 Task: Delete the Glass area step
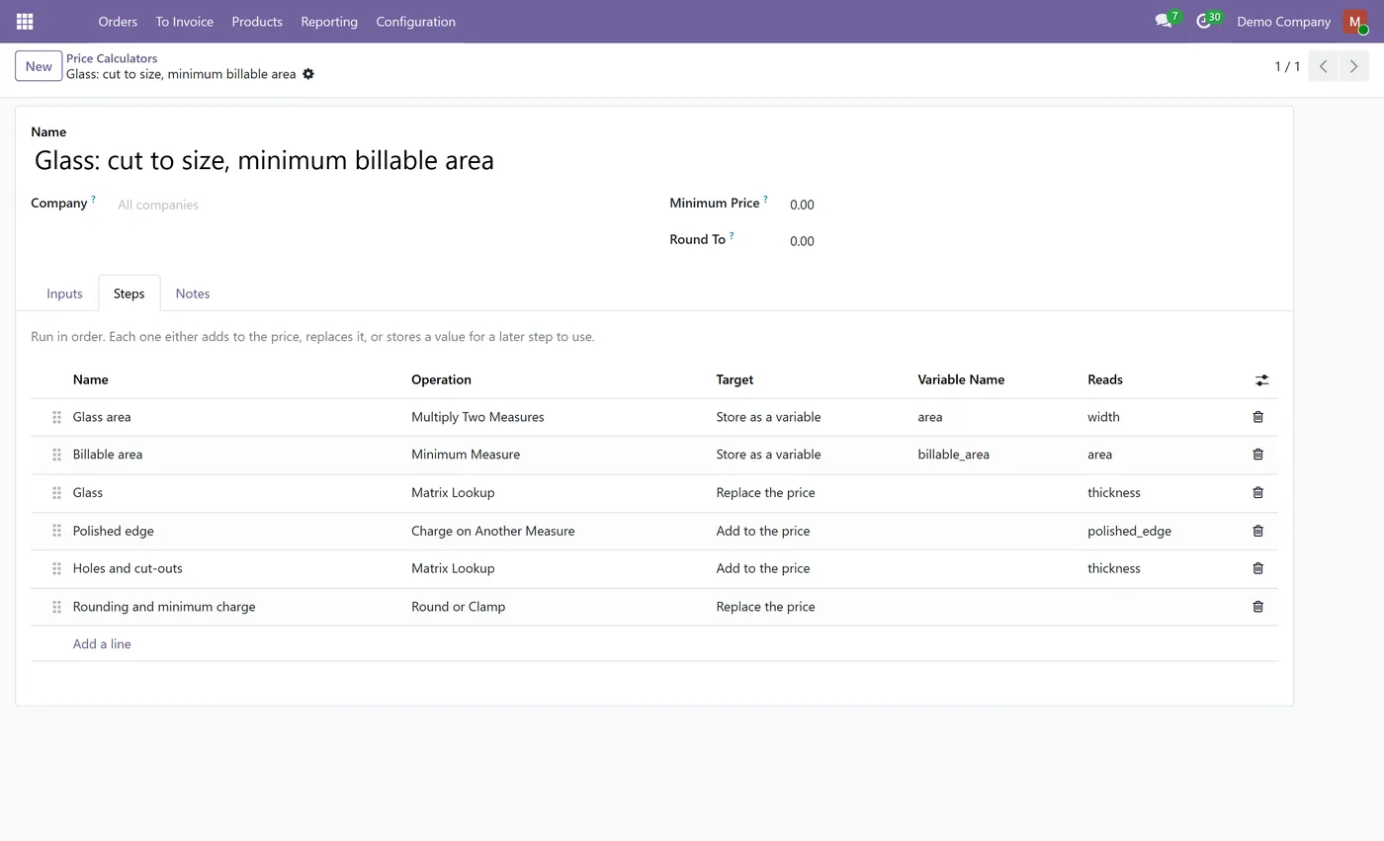coord(1257,417)
